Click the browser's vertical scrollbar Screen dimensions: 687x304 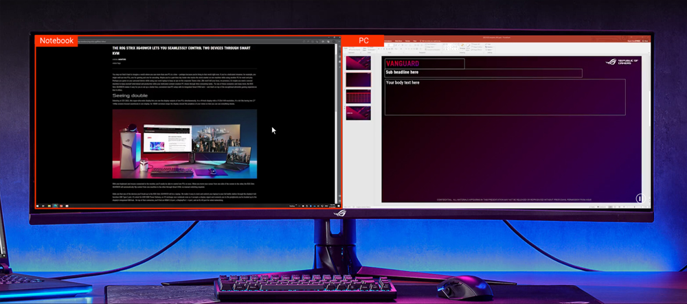click(x=337, y=103)
